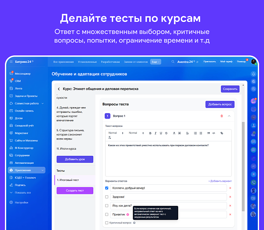Select 1. Итоговый тест in Тесты list
264x230 pixels.
click(x=75, y=180)
